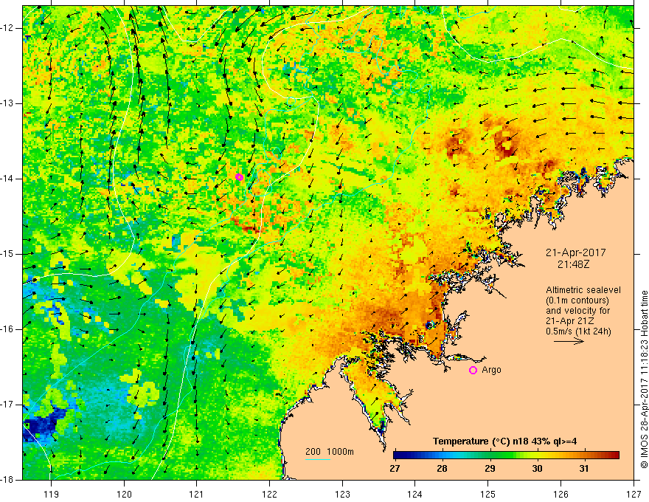Click the longitude axis label '119'
This screenshot has height=502, width=649.
52,494
